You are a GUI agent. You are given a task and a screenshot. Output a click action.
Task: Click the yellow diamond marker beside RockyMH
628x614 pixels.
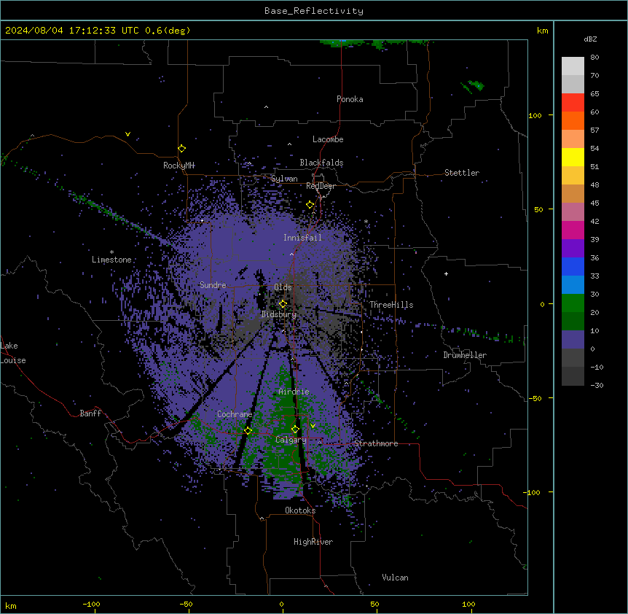tap(182, 149)
